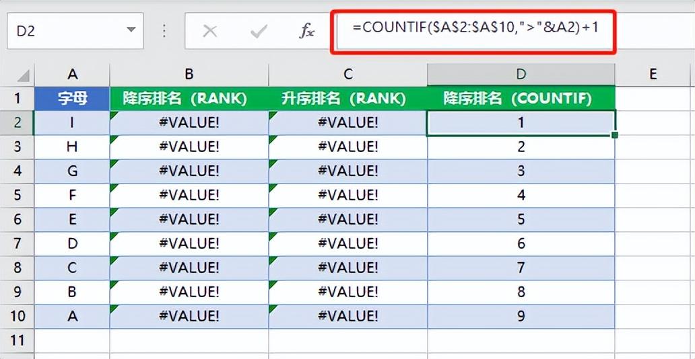Click the blue 字母 header cell
Screen dimensions: 695x359
[x=72, y=98]
